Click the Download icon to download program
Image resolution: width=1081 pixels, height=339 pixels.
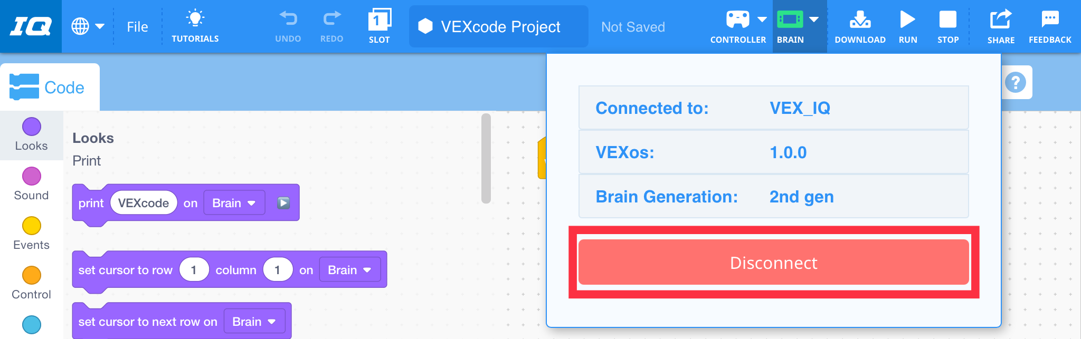[x=860, y=24]
